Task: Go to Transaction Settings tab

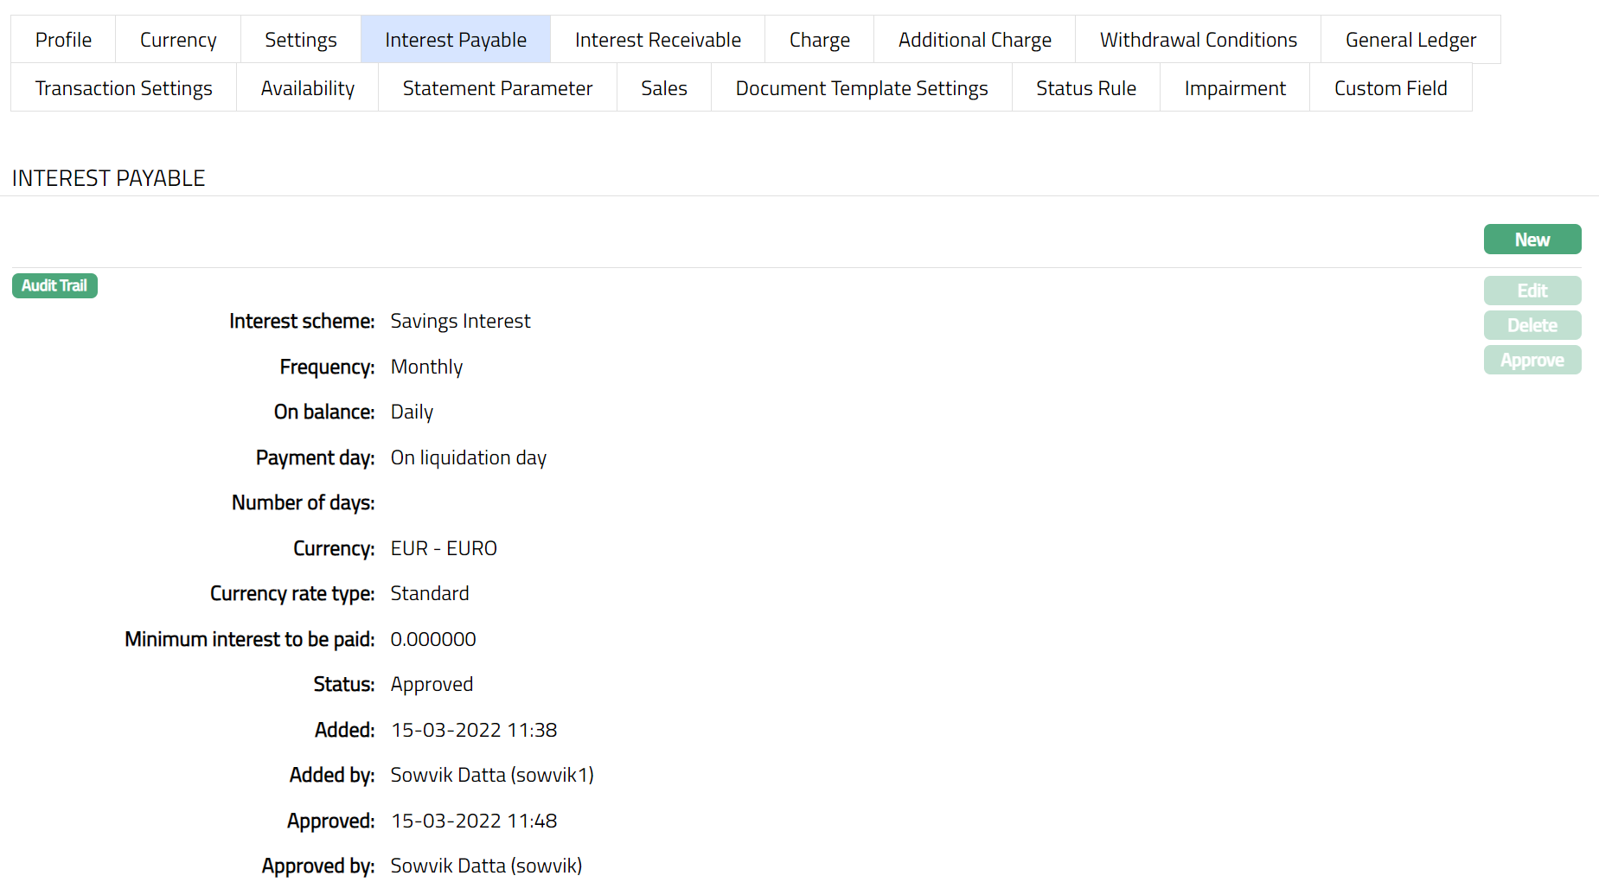Action: (124, 88)
